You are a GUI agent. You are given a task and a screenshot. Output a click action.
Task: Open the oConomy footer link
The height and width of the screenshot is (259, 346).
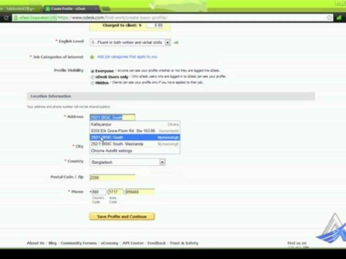pyautogui.click(x=110, y=243)
